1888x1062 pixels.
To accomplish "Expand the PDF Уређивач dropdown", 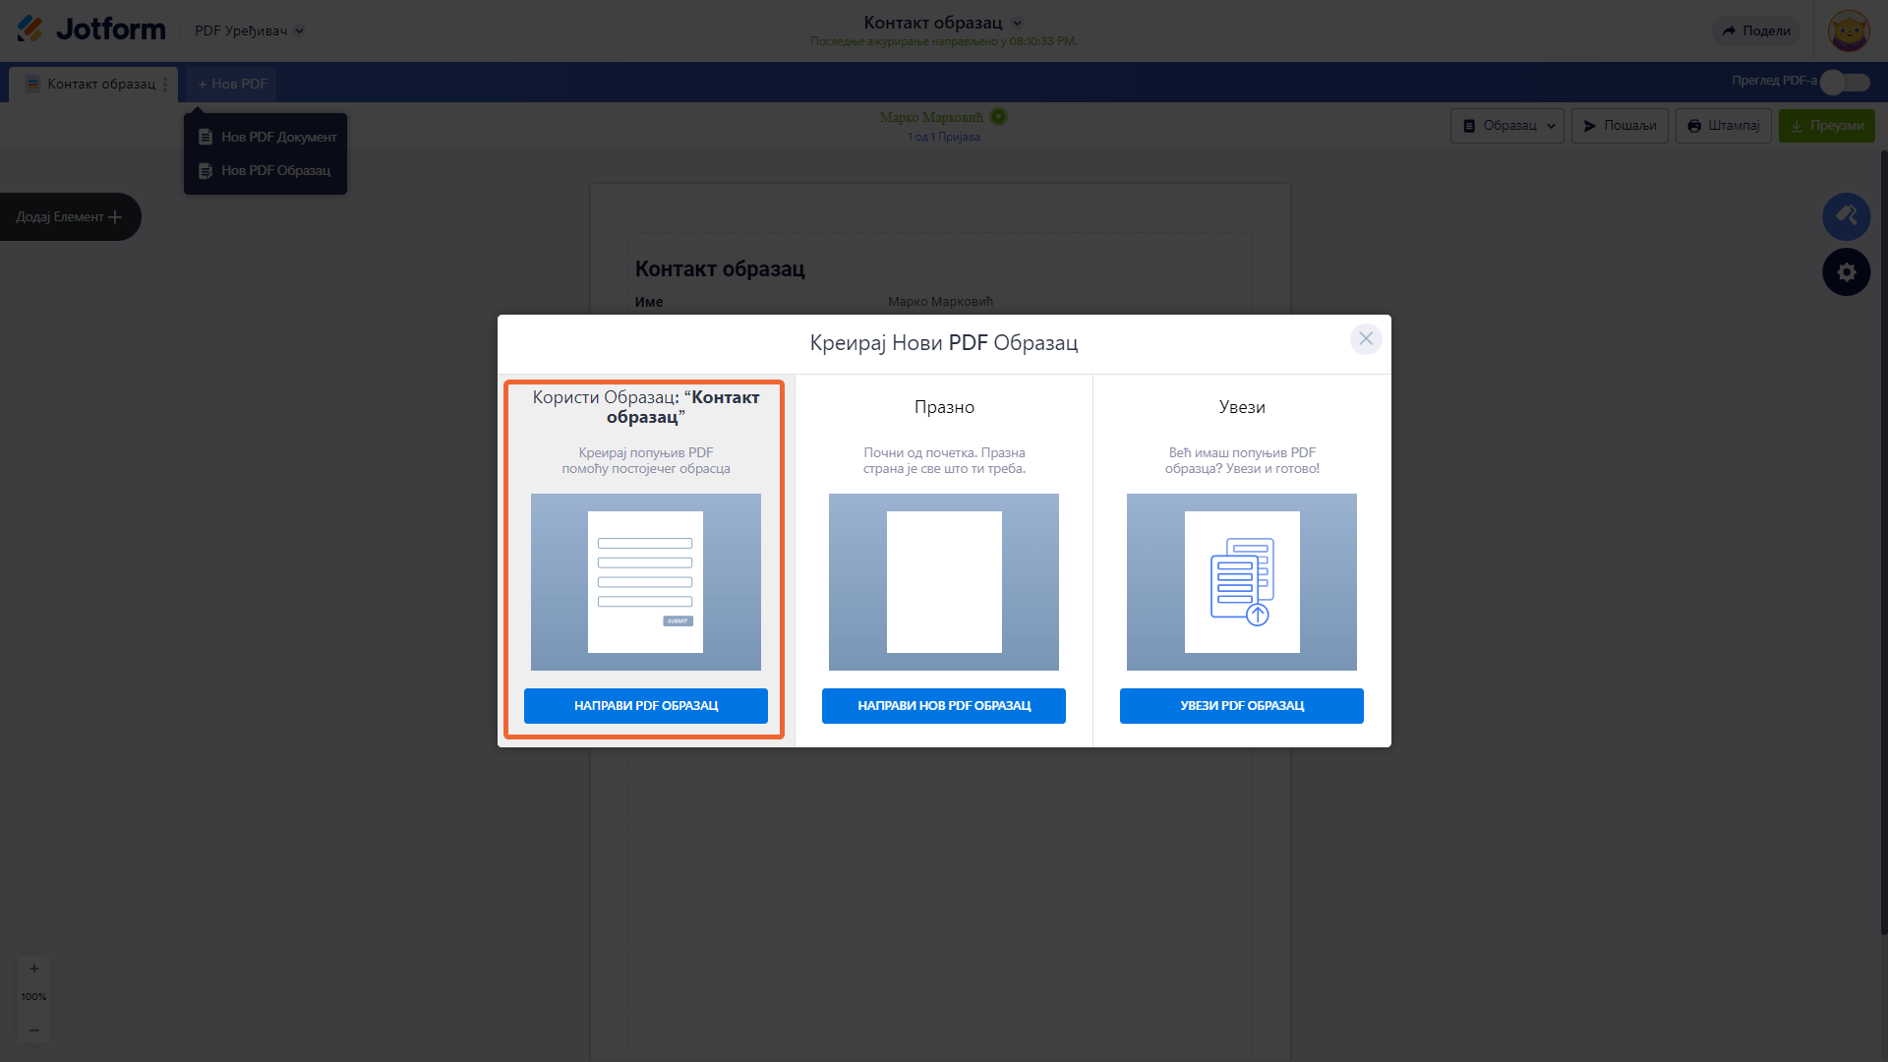I will click(299, 30).
